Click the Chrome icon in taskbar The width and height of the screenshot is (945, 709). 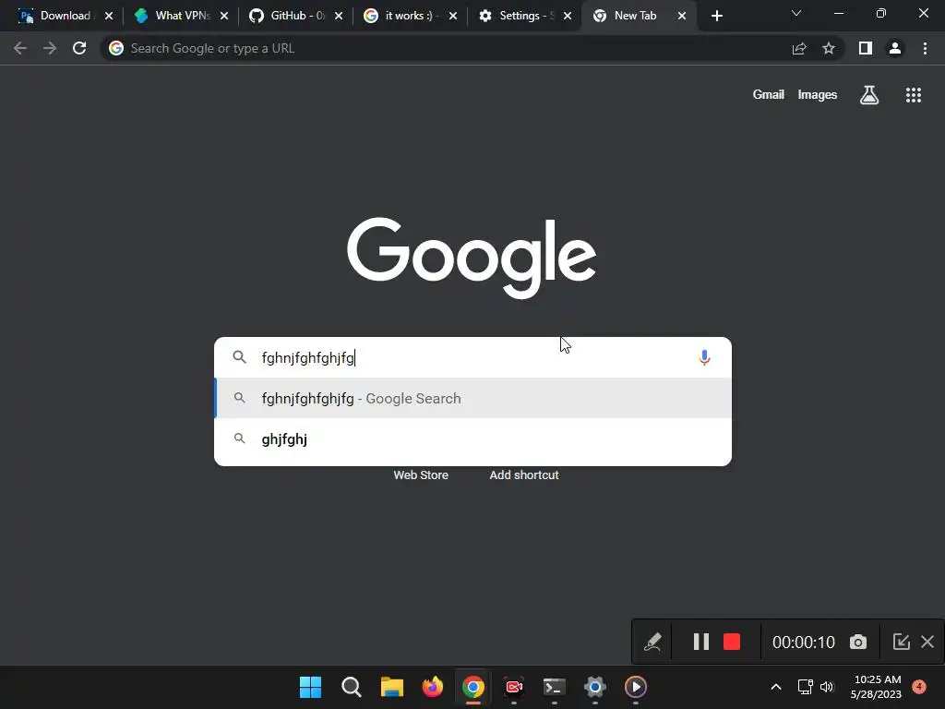(473, 687)
